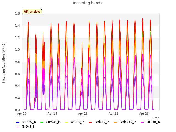The image size is (176, 132).
Task: Click the 0.4 y-axis tick label
Action: (x=17, y=86)
